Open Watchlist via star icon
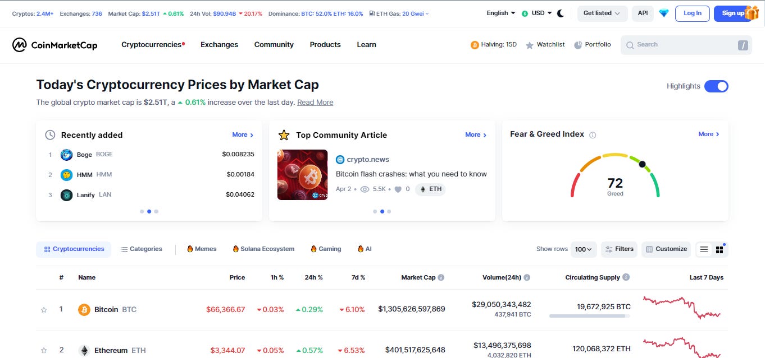 [530, 45]
